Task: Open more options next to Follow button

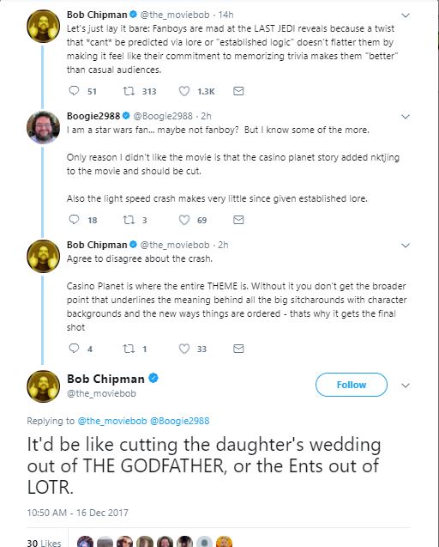Action: [x=406, y=386]
